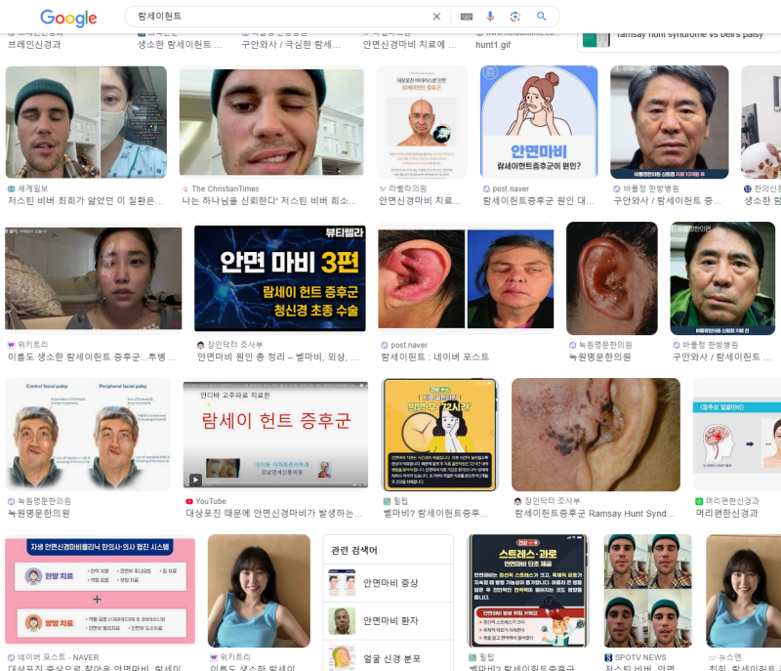Open 스트레스·과로 dark infographic
This screenshot has height=671, width=781.
pyautogui.click(x=528, y=591)
